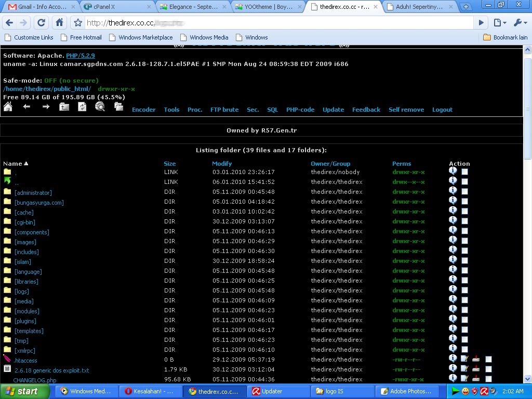Click the Go arrow beside the address bar
The width and height of the screenshot is (532, 399).
[x=481, y=23]
